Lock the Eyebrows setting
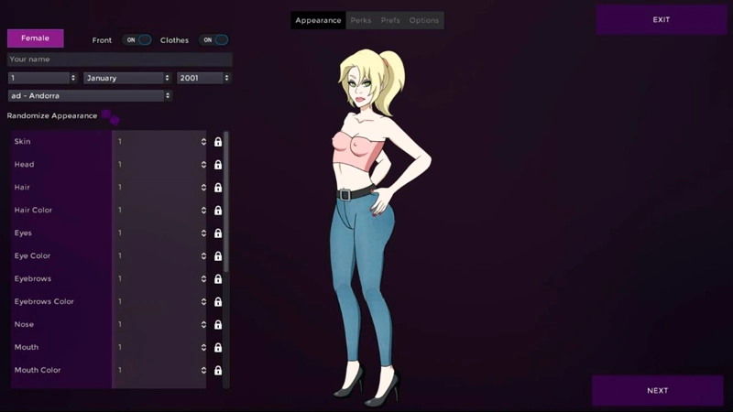The height and width of the screenshot is (412, 733). point(218,279)
